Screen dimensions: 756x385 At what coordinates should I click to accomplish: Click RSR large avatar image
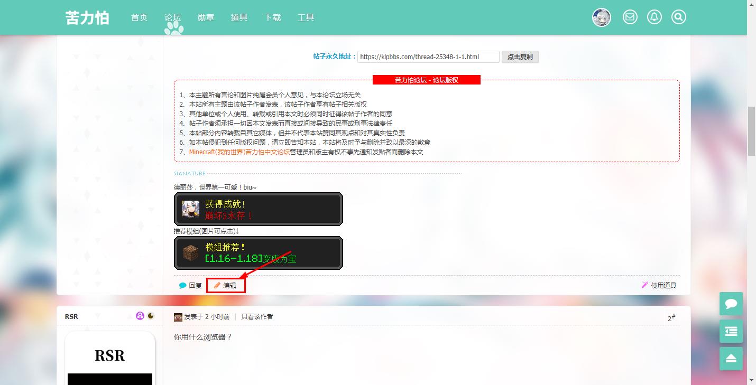click(x=110, y=359)
